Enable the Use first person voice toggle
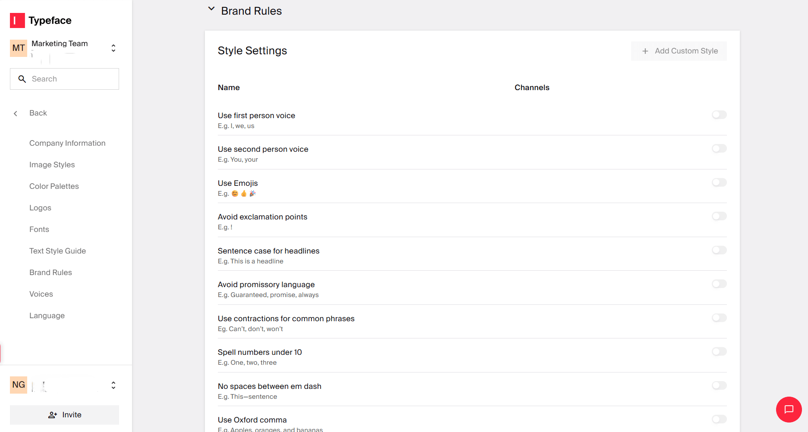The height and width of the screenshot is (432, 808). tap(719, 115)
